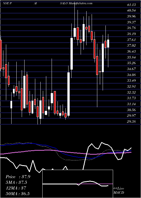Select the 32.91 price axis label
This screenshot has width=141, height=198.
tap(131, 87)
